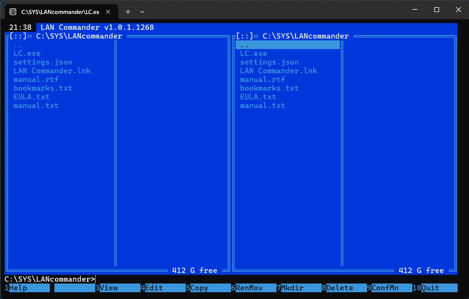Screen dimensions: 469x299
Task: Select EULA.txt in the left panel
Action: pyautogui.click(x=32, y=97)
